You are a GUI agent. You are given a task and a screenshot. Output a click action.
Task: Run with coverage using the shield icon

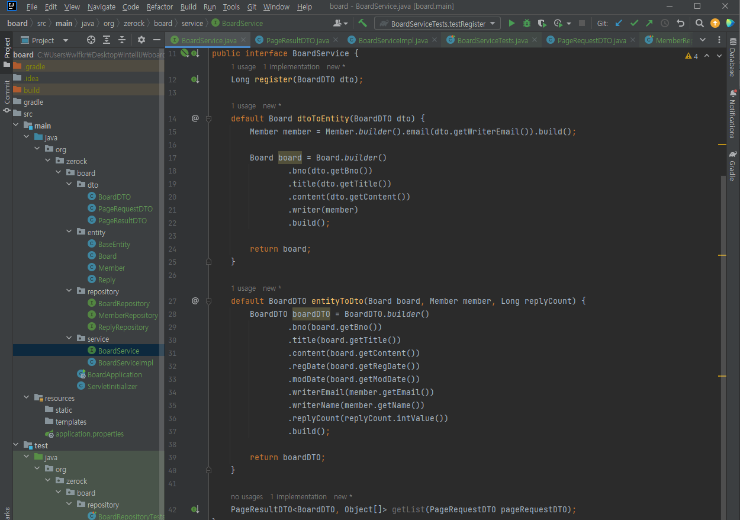(x=542, y=24)
